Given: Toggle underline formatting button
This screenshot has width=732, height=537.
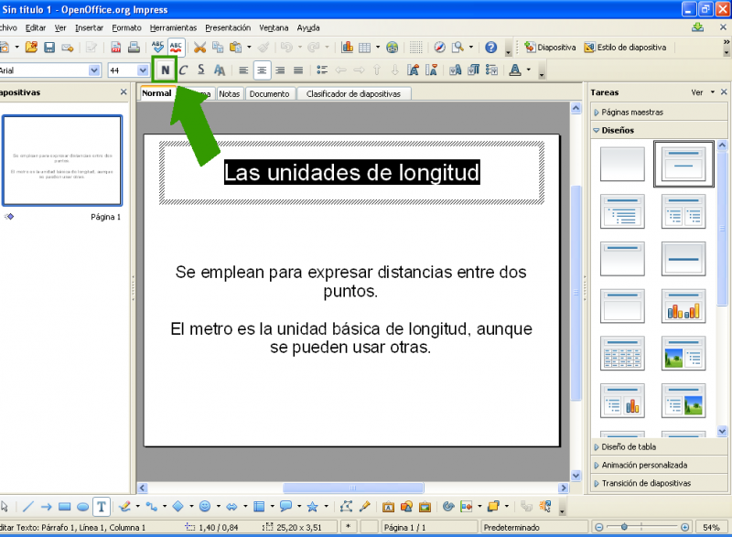Looking at the screenshot, I should (x=201, y=70).
